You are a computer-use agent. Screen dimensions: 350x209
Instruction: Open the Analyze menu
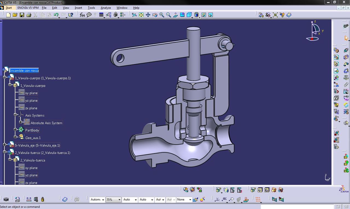[106, 8]
